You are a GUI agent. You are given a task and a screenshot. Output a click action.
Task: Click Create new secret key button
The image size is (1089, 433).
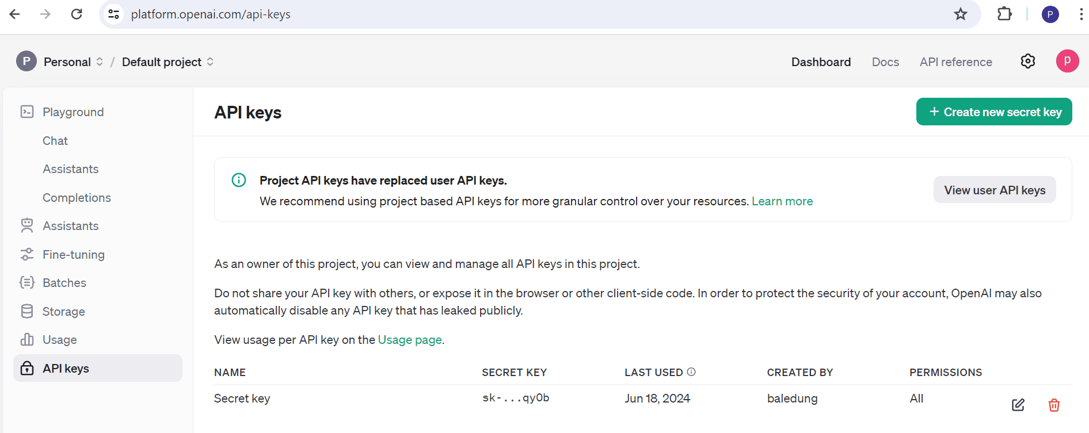(x=993, y=112)
